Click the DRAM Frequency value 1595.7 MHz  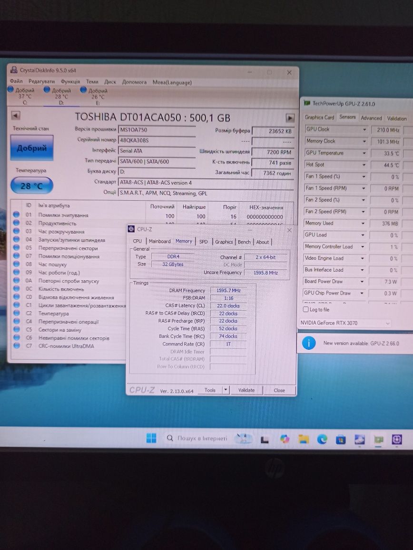(228, 290)
